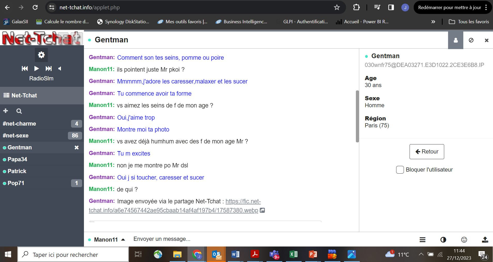This screenshot has height=262, width=493.
Task: Skip to previous radio track
Action: [x=25, y=68]
